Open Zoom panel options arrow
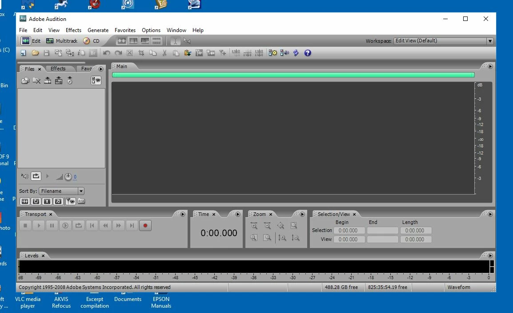 302,214
